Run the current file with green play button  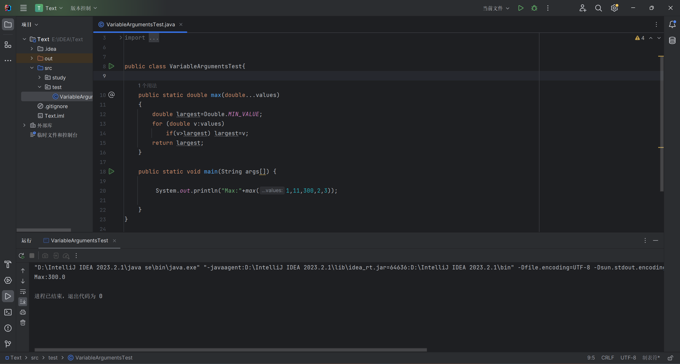coord(521,8)
